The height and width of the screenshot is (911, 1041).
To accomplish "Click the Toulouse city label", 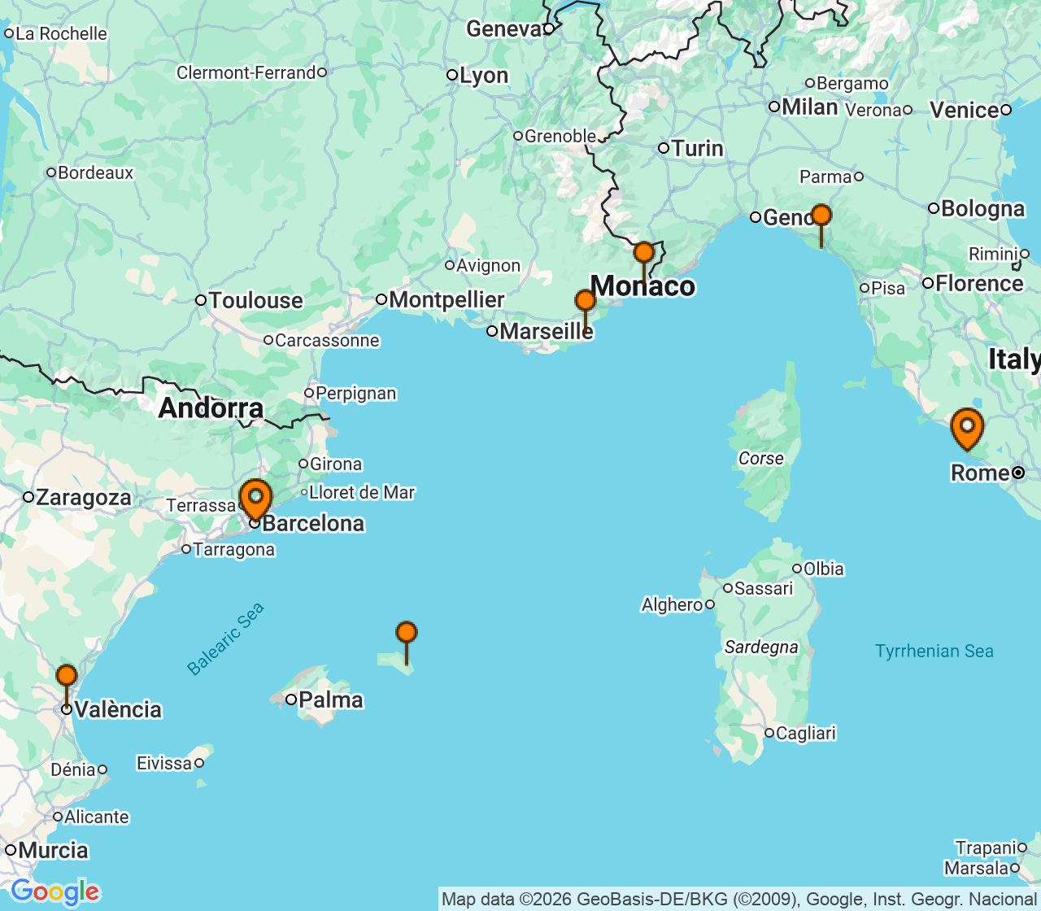I will coord(255,301).
